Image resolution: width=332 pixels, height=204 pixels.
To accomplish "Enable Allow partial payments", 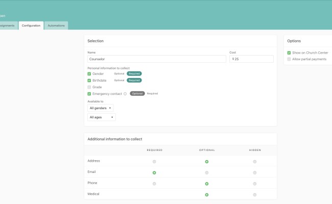I will pos(289,59).
